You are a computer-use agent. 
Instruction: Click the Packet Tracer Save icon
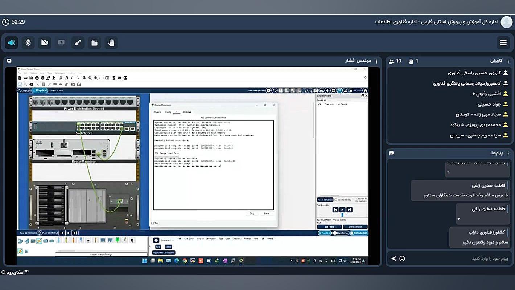[x=31, y=78]
